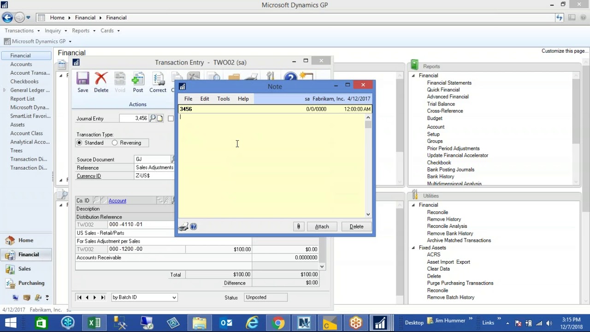The image size is (590, 332).
Task: Click the Account link in distribution grid
Action: pyautogui.click(x=117, y=201)
